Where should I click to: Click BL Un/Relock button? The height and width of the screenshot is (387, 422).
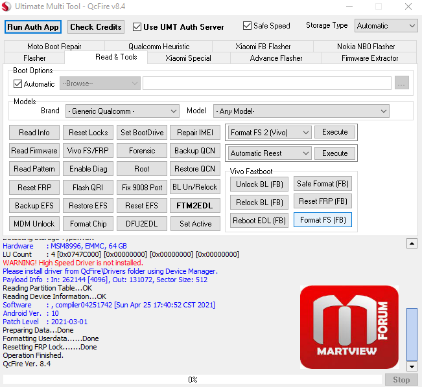pyautogui.click(x=195, y=187)
